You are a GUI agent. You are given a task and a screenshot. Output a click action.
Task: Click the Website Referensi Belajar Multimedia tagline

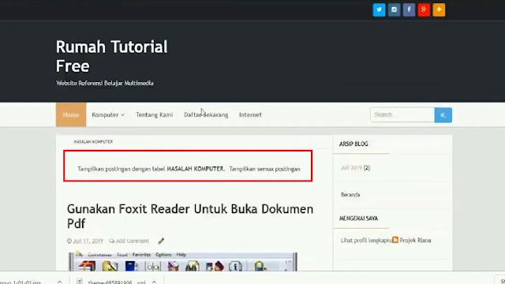click(105, 83)
